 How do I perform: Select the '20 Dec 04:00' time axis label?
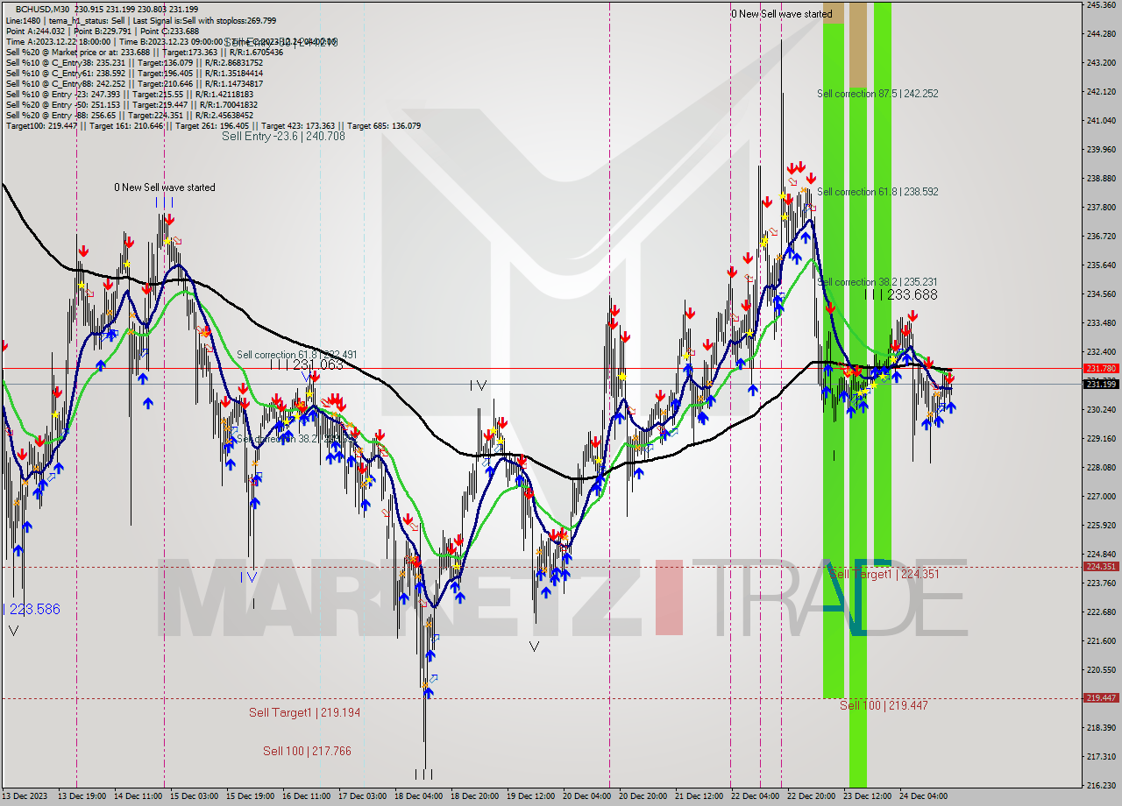pos(586,797)
